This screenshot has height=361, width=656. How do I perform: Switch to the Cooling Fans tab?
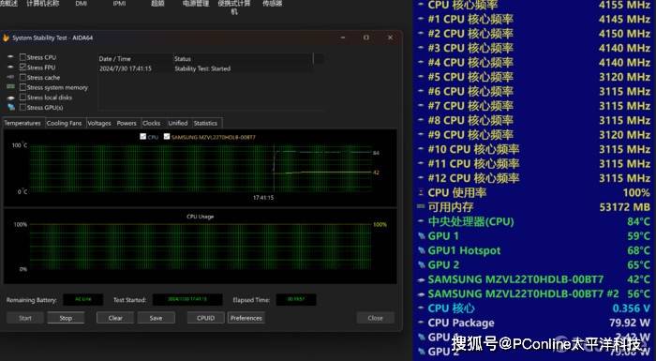(64, 123)
